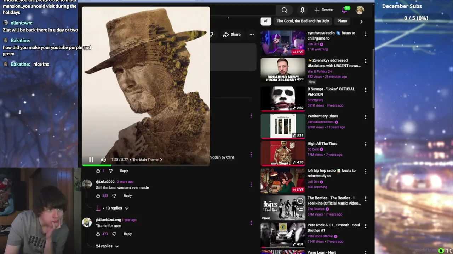Click the Share button under the video
The height and width of the screenshot is (254, 453).
232,34
